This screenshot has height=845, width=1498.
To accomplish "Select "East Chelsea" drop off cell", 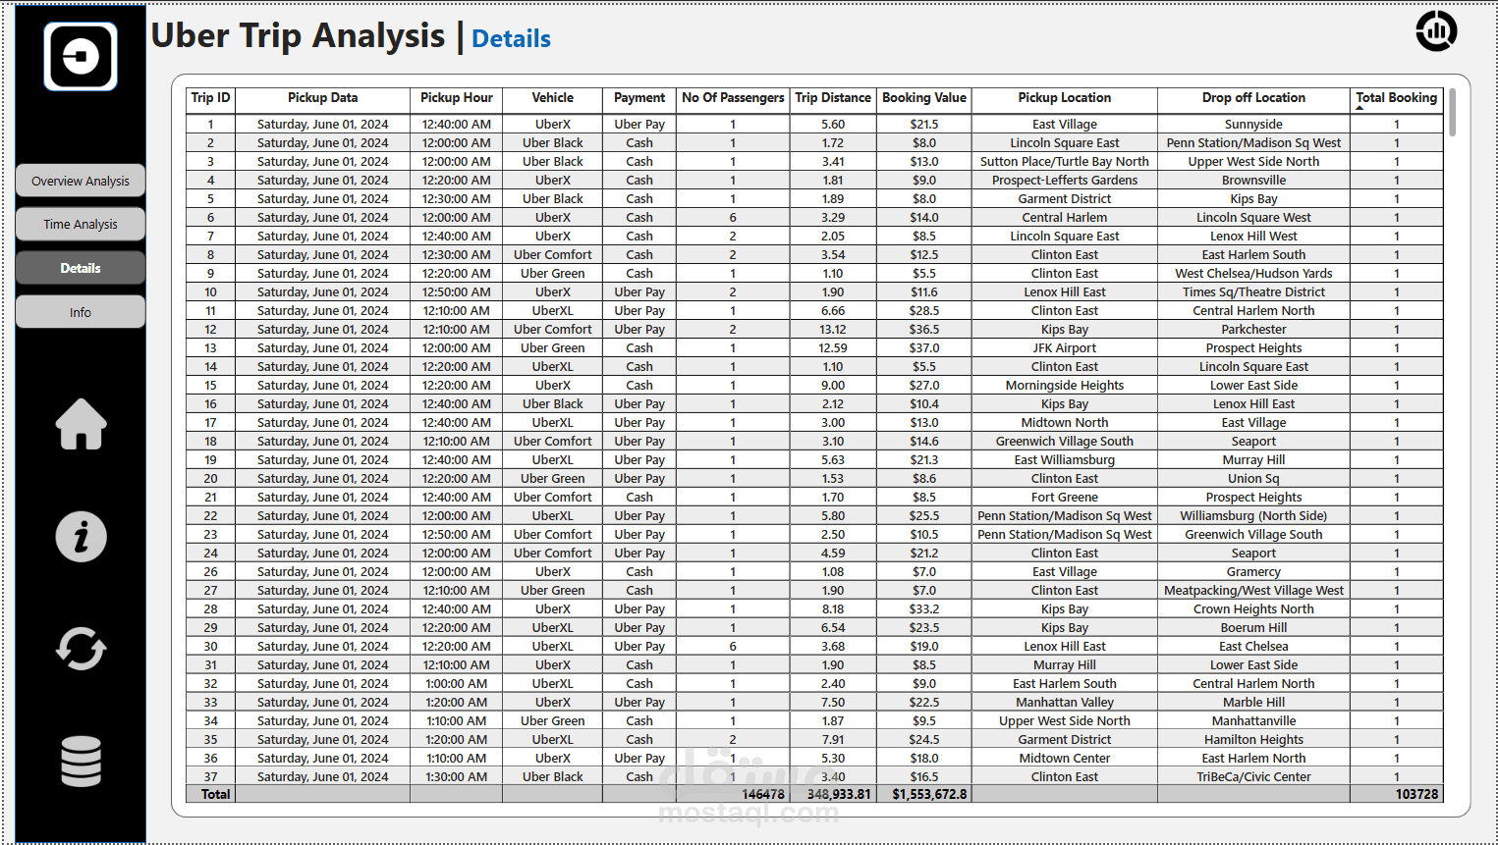I will click(x=1253, y=647).
